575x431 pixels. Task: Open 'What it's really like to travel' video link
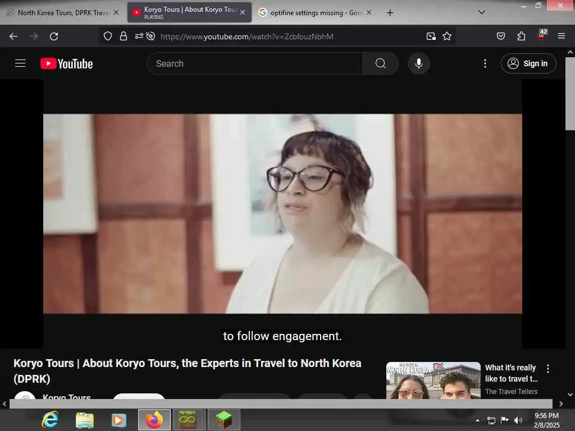512,373
